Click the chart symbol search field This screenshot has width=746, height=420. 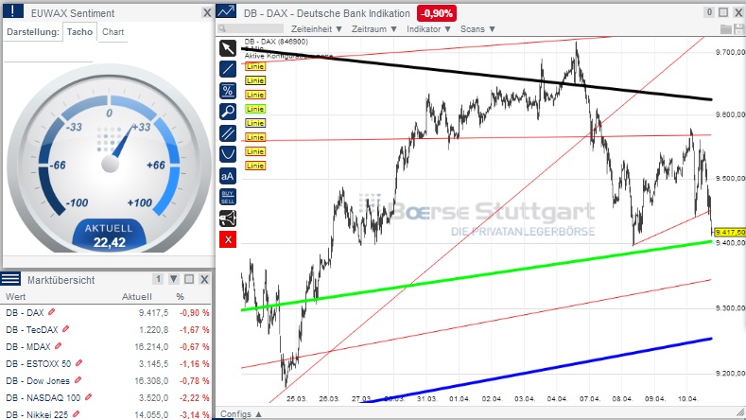pos(251,29)
